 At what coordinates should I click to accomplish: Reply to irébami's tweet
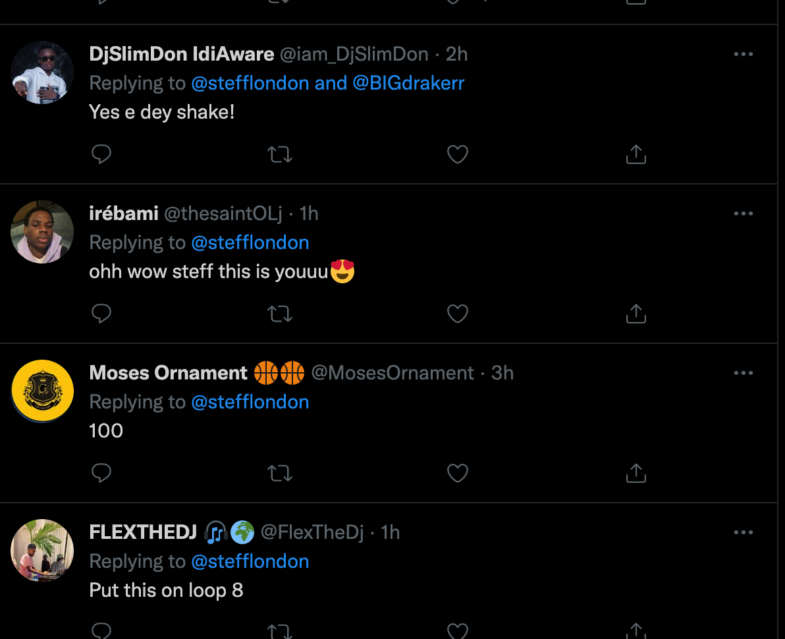(x=101, y=314)
